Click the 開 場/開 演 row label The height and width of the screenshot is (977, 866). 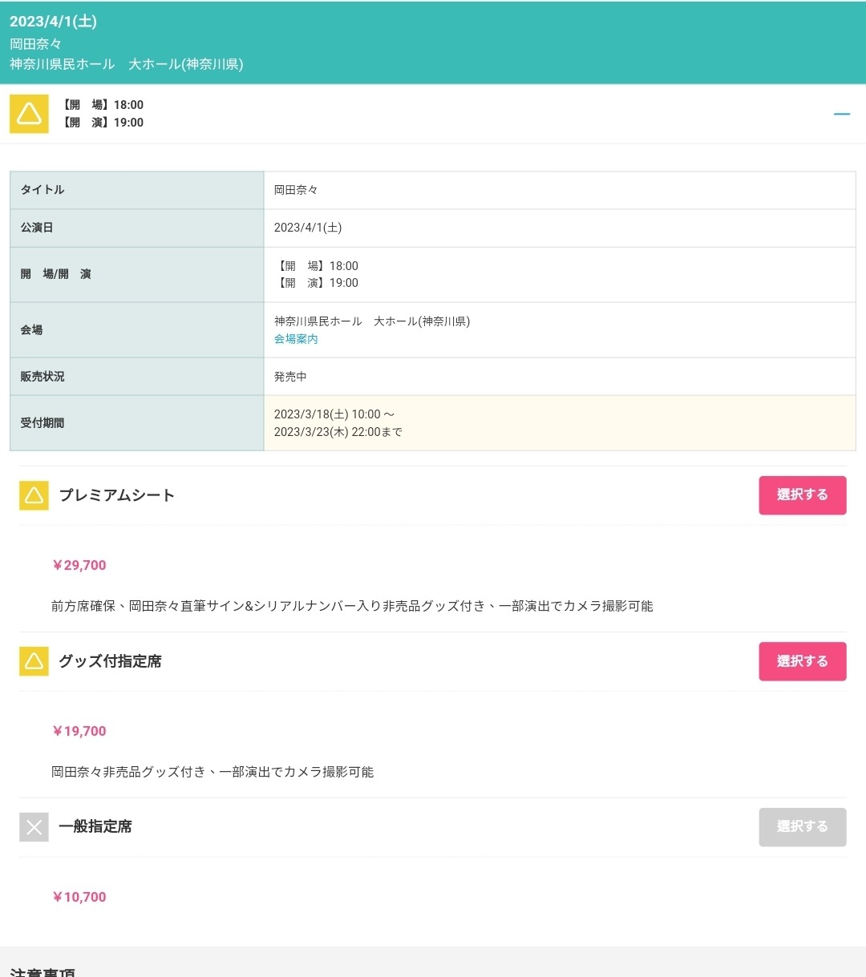(55, 274)
